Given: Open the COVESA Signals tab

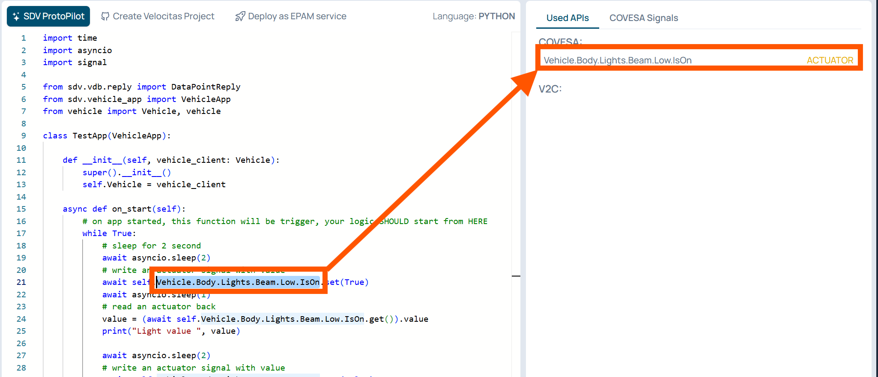Looking at the screenshot, I should pyautogui.click(x=643, y=18).
